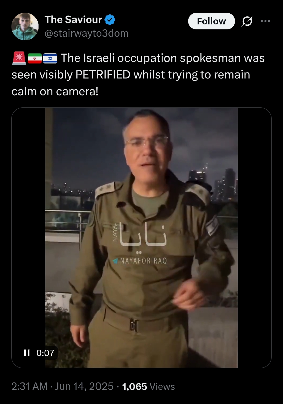Open The Saviour's profile avatar

[25, 26]
